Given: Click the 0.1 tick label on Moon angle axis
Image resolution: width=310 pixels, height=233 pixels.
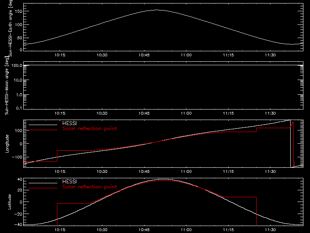Looking at the screenshot, I should (19, 108).
